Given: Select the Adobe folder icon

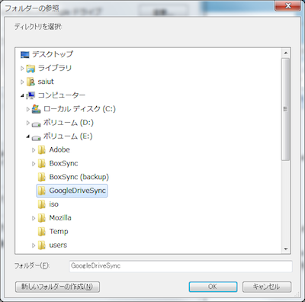Looking at the screenshot, I should [x=42, y=150].
